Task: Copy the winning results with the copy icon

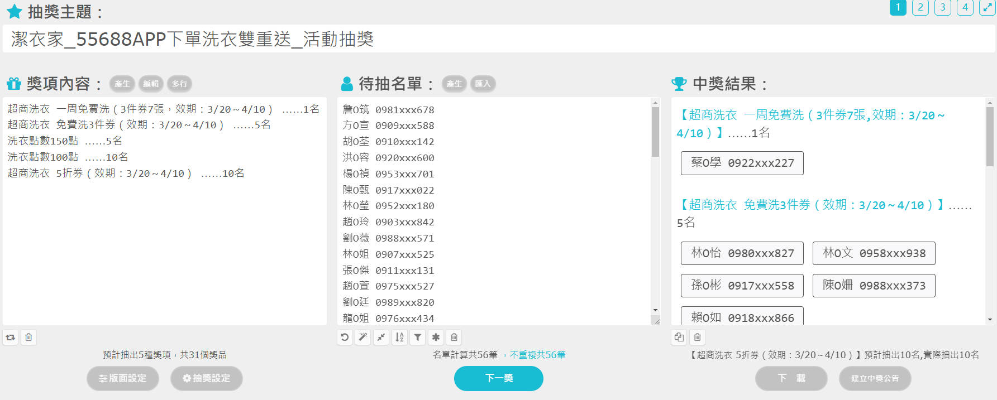Action: [x=679, y=337]
